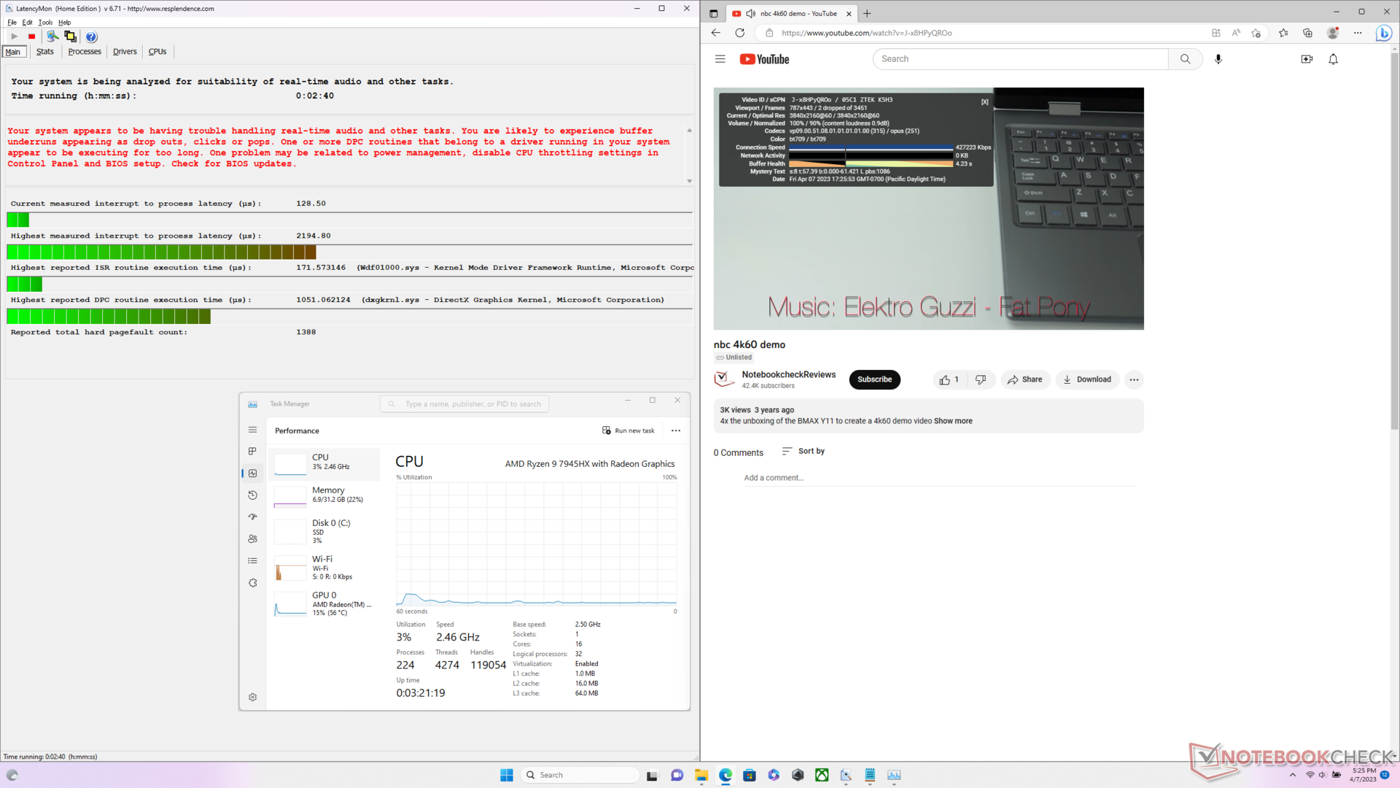1400x788 pixels.
Task: Open Task Manager App history sidebar icon
Action: point(252,495)
